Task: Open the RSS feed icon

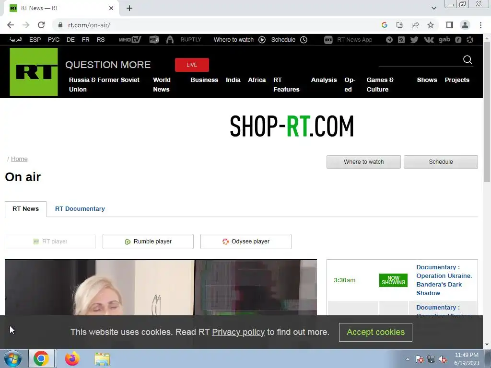Action: (401, 40)
